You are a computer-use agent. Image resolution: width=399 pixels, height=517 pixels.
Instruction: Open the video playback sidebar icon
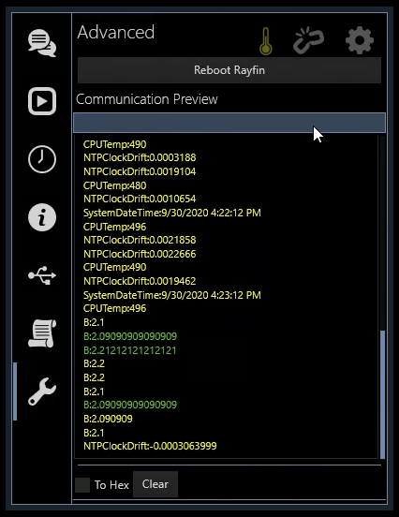42,101
